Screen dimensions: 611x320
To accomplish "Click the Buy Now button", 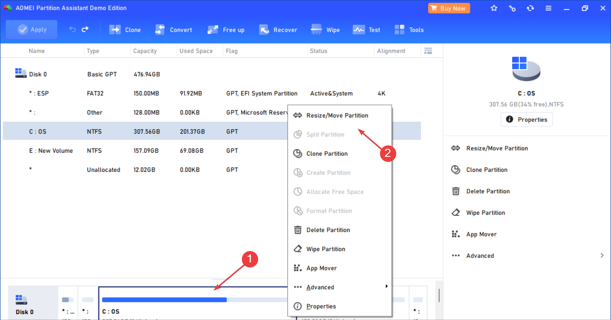I will coord(449,8).
